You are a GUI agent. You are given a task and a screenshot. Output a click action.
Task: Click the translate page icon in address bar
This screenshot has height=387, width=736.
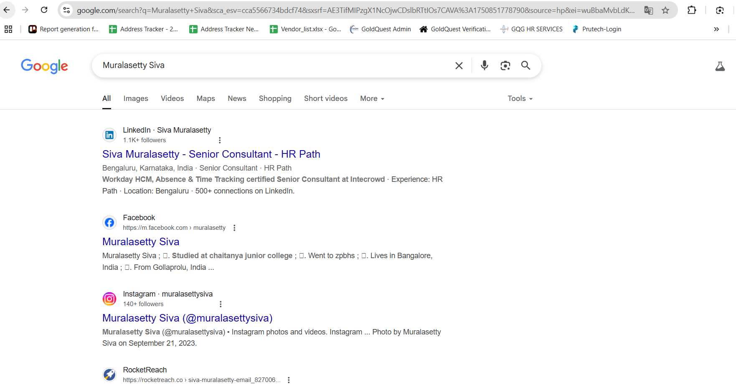tap(648, 10)
